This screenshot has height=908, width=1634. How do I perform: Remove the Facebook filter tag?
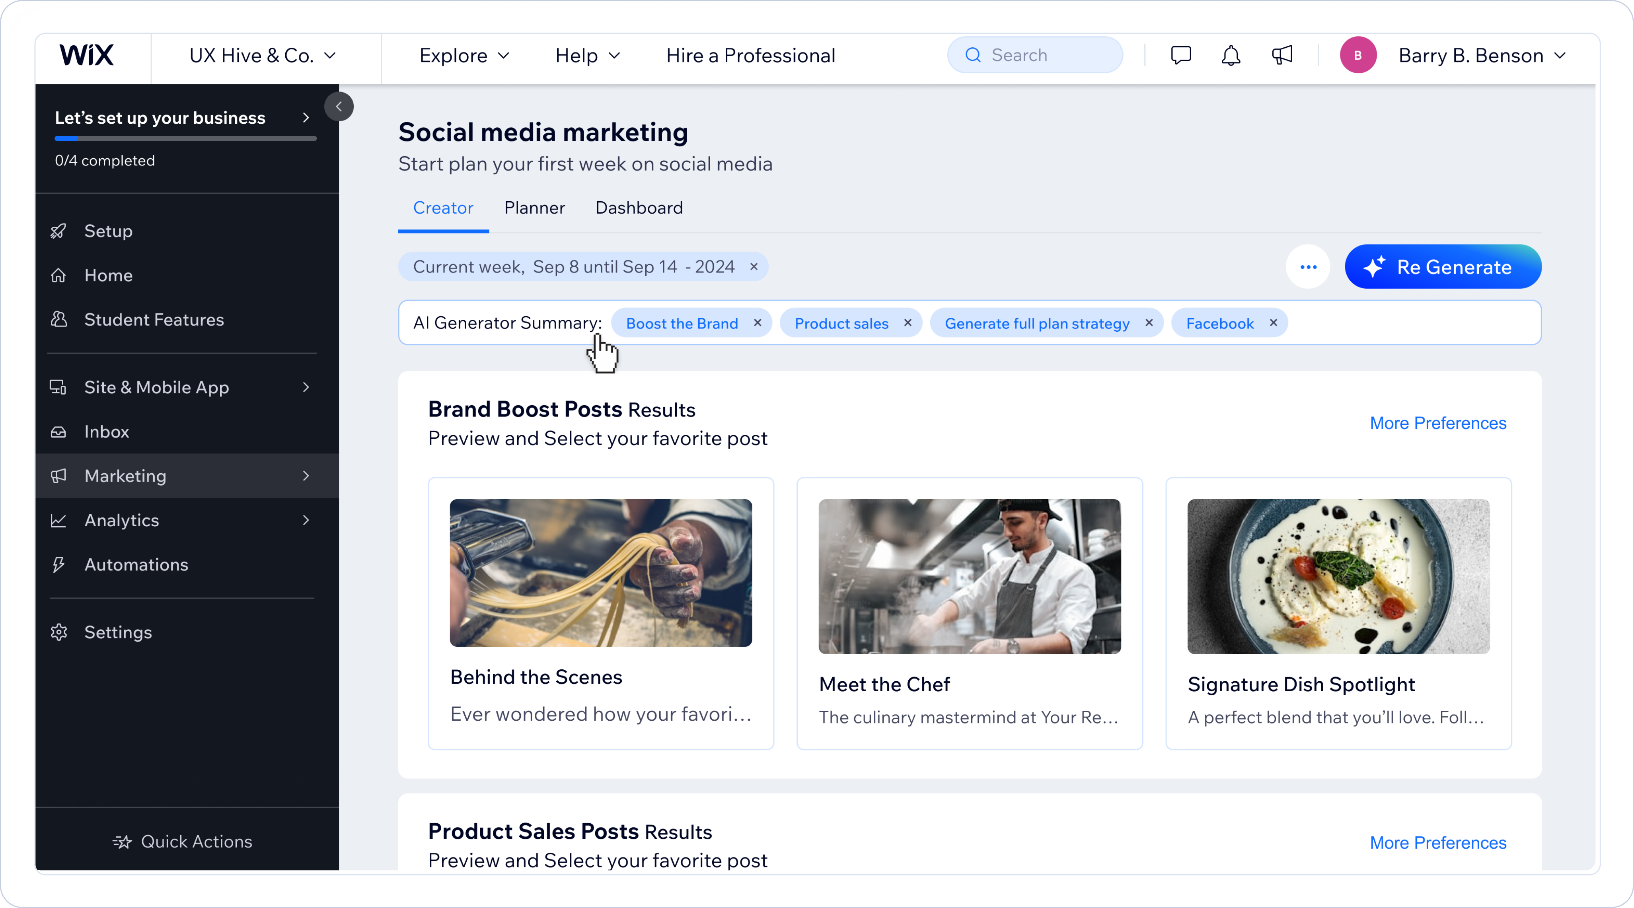click(1273, 323)
